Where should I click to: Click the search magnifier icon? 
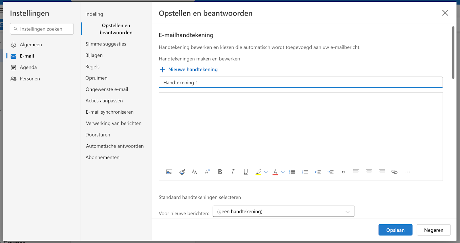pyautogui.click(x=16, y=29)
